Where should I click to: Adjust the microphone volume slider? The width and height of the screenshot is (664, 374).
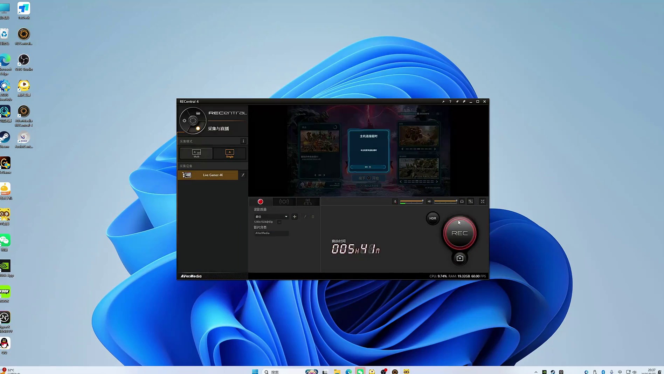pos(411,202)
